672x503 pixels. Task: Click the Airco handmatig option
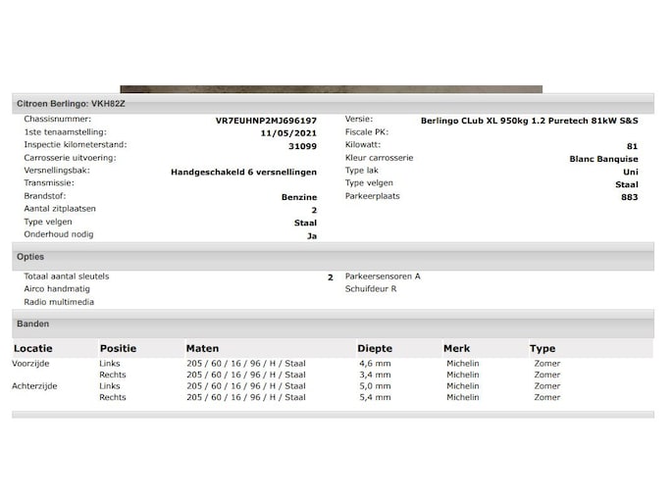point(57,289)
